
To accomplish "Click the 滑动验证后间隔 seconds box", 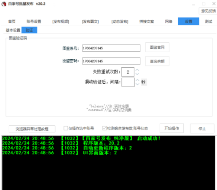I will tap(128, 82).
